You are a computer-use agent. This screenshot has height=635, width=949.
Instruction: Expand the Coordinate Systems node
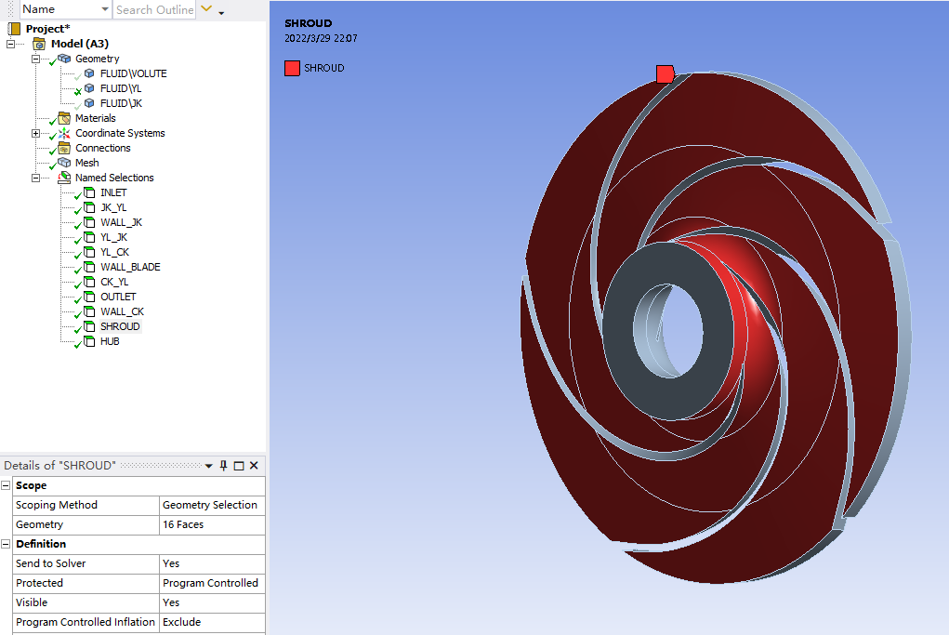point(36,133)
